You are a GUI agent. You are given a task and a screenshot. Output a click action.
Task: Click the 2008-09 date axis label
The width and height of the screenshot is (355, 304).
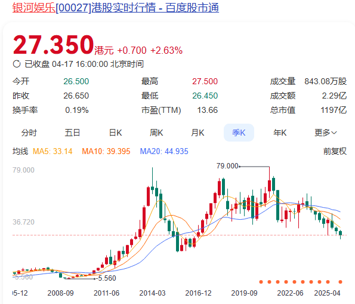click(60, 293)
